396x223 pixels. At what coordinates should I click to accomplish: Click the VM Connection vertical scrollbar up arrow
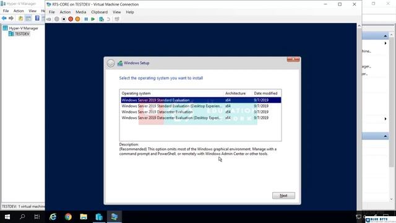pyautogui.click(x=359, y=26)
